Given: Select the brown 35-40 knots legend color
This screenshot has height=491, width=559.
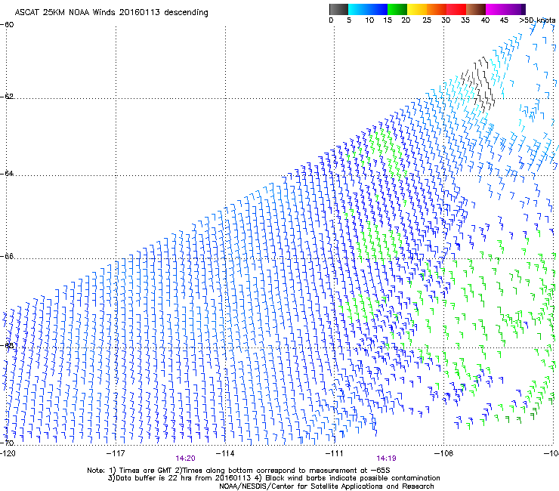Looking at the screenshot, I should [x=476, y=9].
